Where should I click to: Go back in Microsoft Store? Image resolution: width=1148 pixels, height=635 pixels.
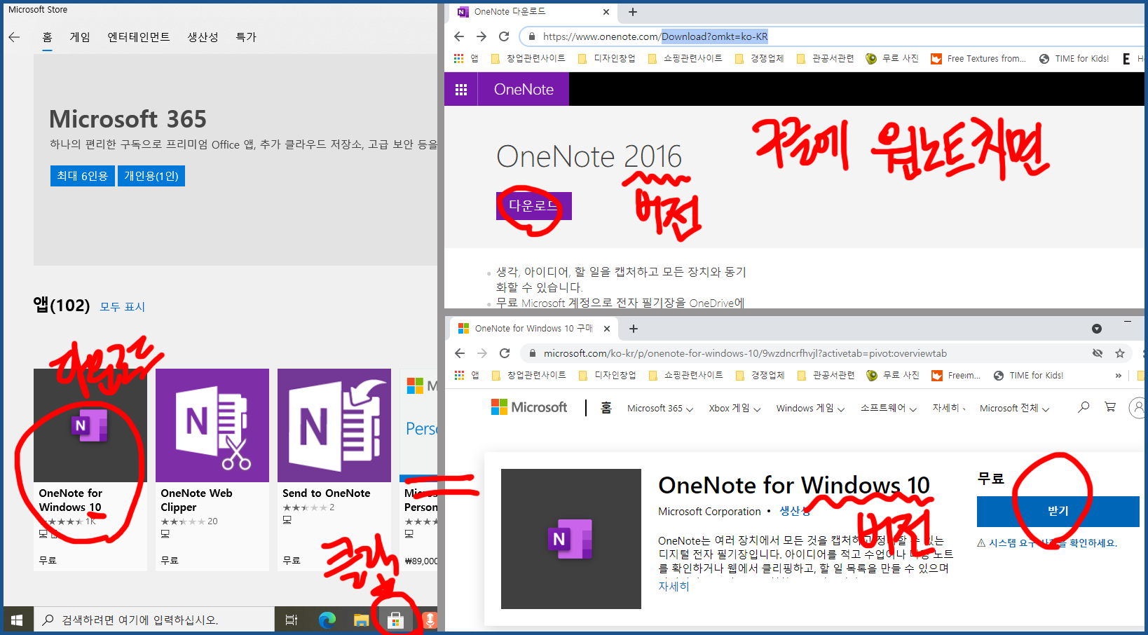(14, 37)
